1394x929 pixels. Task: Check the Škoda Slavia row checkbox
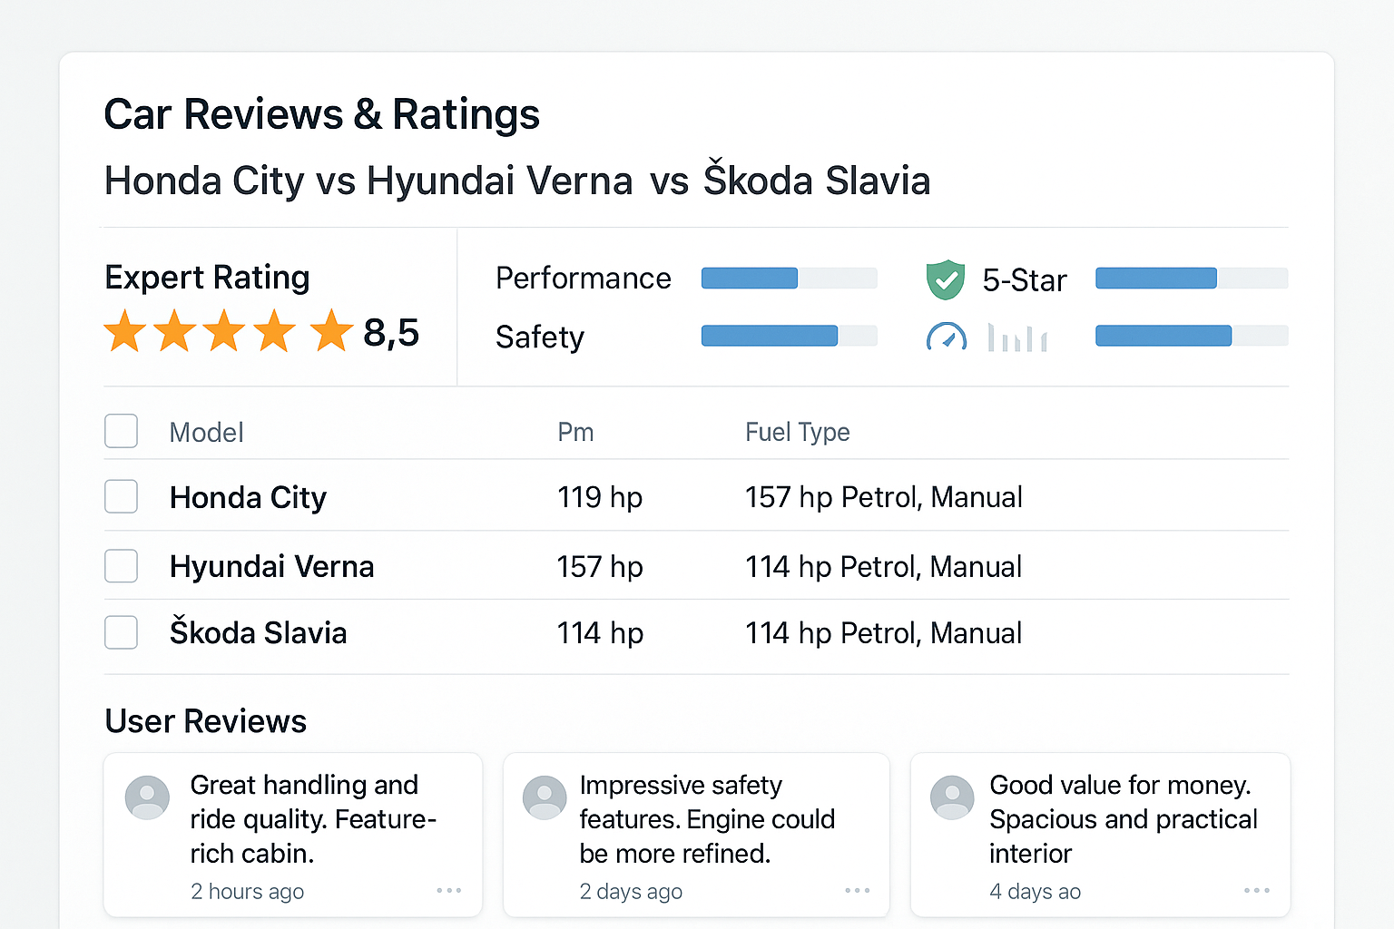click(121, 632)
